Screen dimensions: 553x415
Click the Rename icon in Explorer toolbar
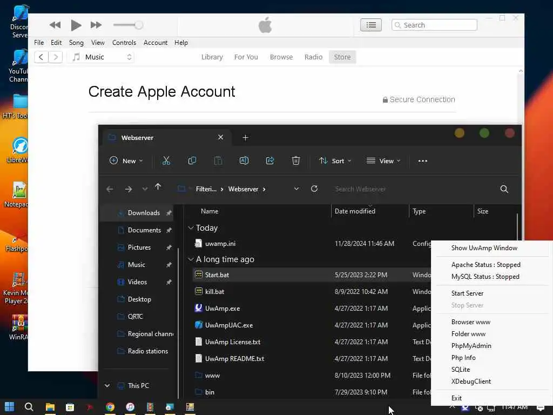click(244, 160)
